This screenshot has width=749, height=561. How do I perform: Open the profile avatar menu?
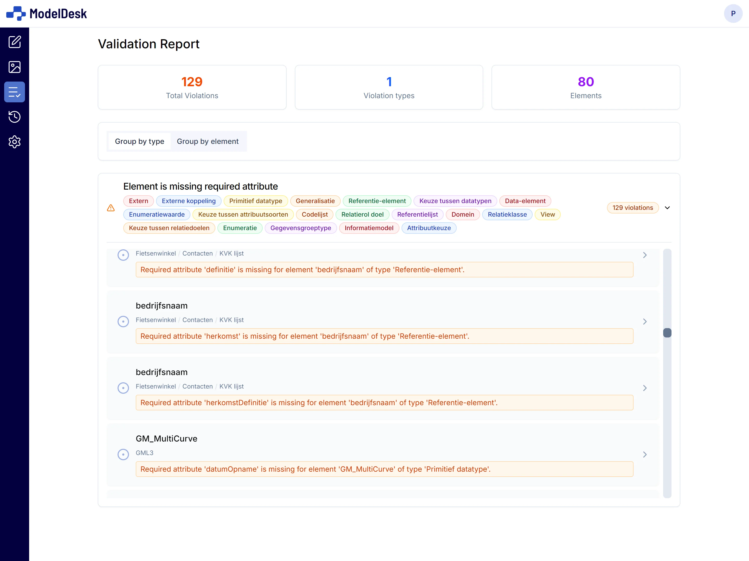tap(733, 14)
